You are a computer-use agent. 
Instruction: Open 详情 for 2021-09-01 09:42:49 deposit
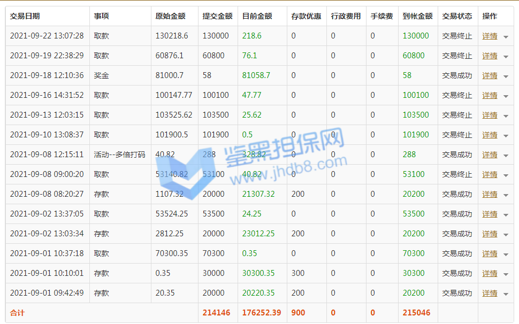click(x=489, y=293)
